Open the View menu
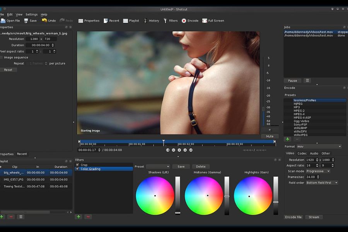The image size is (348, 232). click(x=19, y=14)
